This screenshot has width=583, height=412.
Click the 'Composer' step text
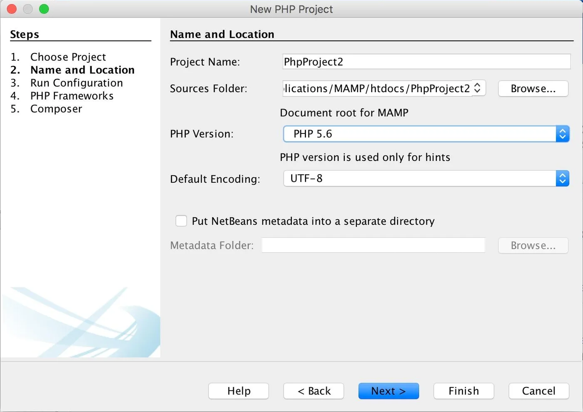[x=56, y=109]
